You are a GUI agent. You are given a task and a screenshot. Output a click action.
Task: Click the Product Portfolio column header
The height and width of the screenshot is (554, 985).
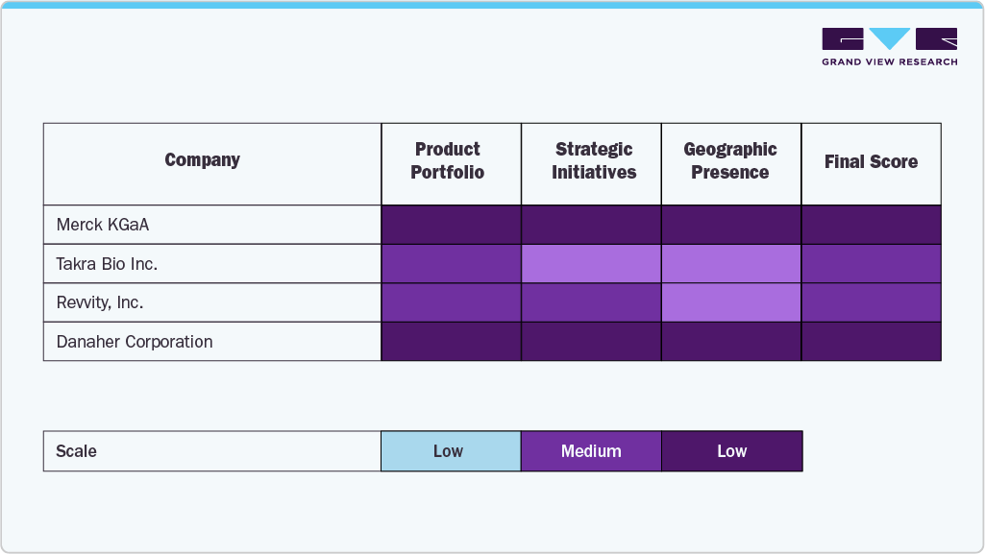tap(448, 161)
